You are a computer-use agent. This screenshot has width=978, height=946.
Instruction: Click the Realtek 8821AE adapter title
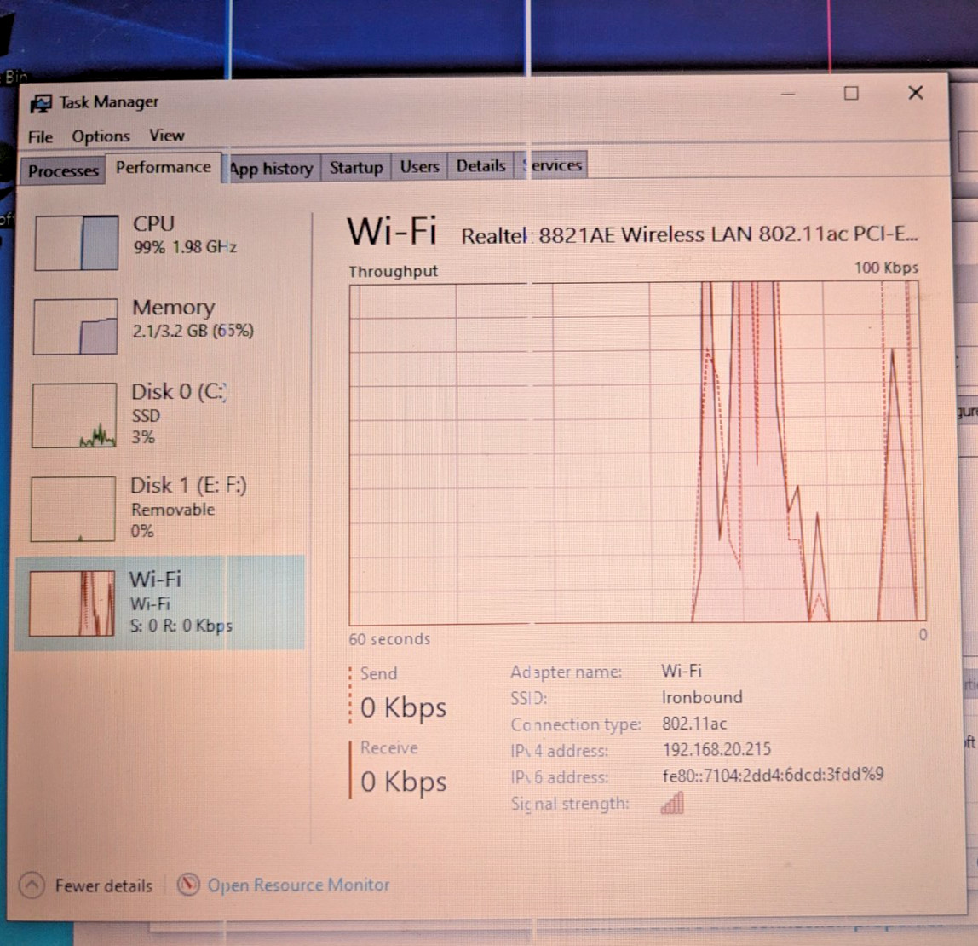coord(689,235)
